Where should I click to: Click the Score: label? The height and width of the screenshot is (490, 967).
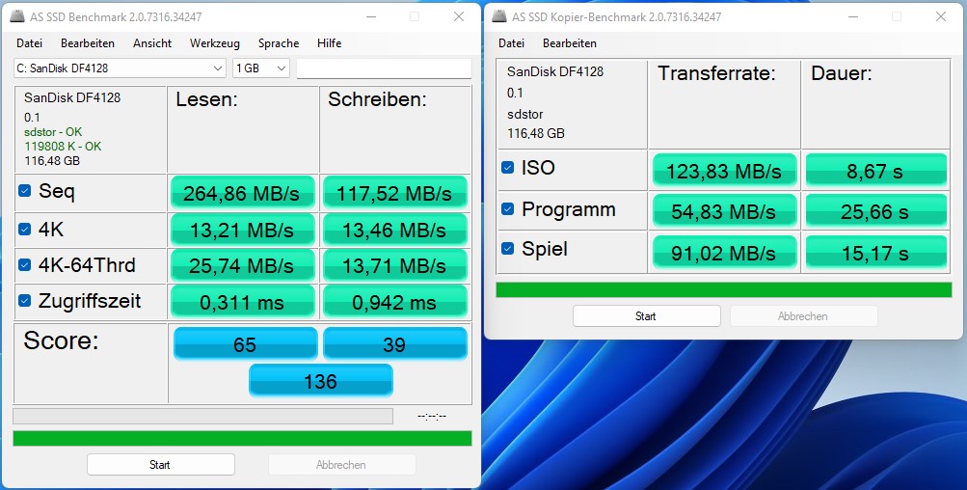(61, 340)
